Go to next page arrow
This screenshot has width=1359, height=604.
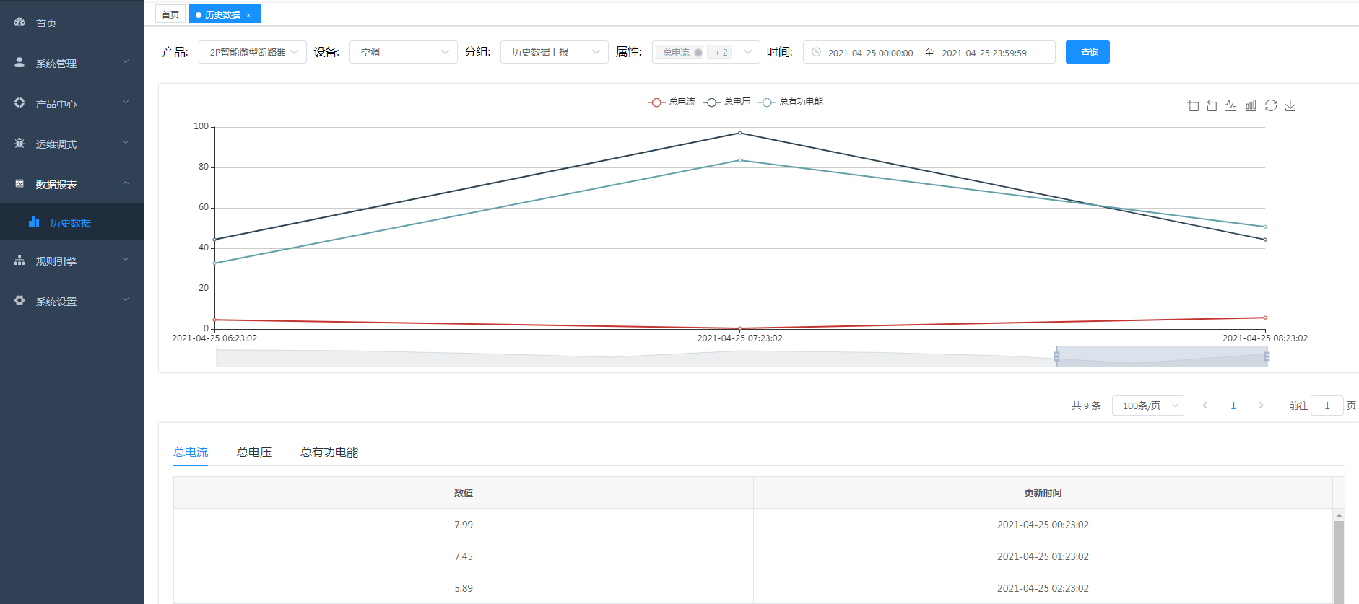pos(1261,406)
